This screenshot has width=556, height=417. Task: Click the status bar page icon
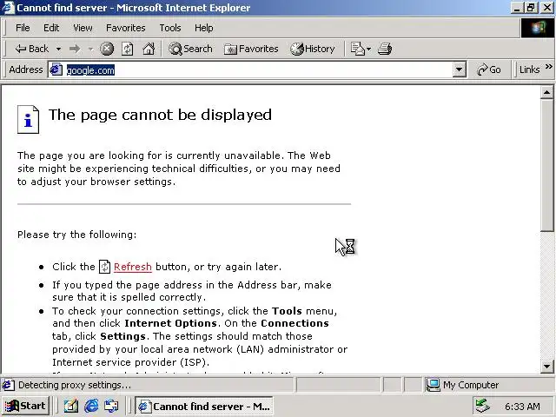pos(8,385)
